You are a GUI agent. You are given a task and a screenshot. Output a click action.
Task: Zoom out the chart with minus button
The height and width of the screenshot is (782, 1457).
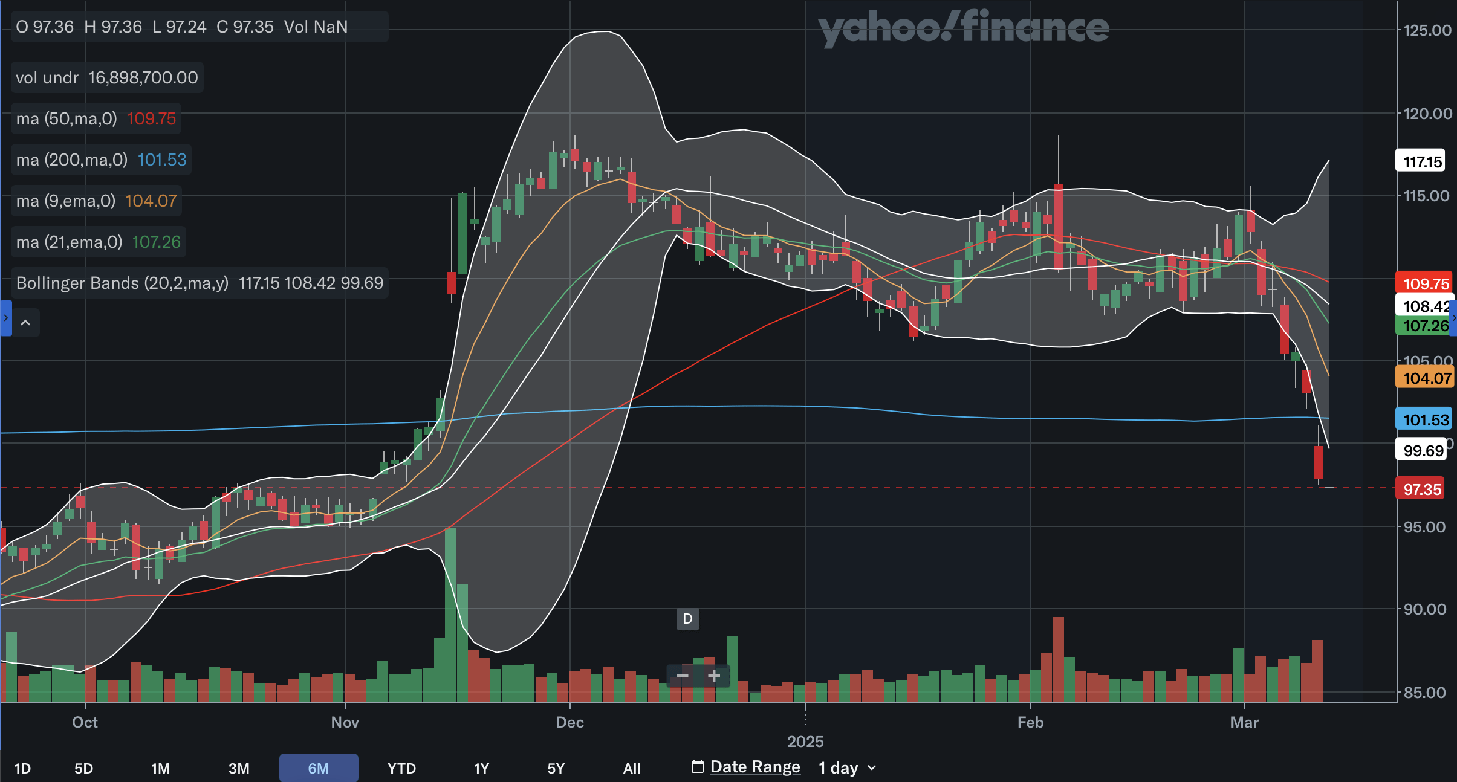click(682, 676)
